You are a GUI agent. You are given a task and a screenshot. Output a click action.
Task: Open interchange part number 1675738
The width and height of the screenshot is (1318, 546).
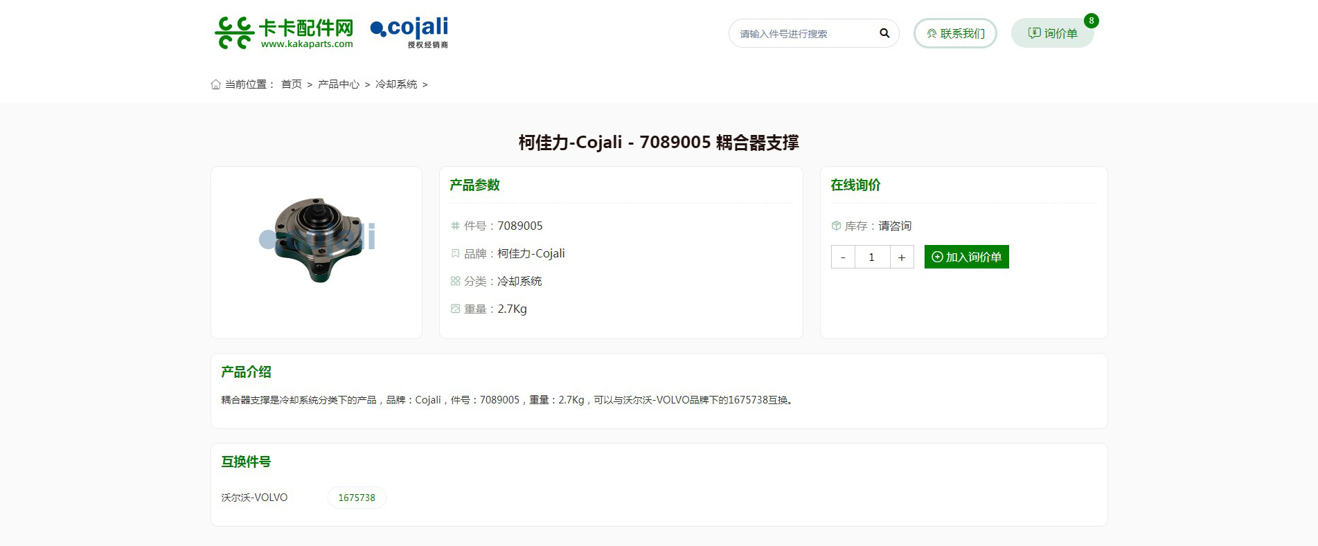pos(357,498)
